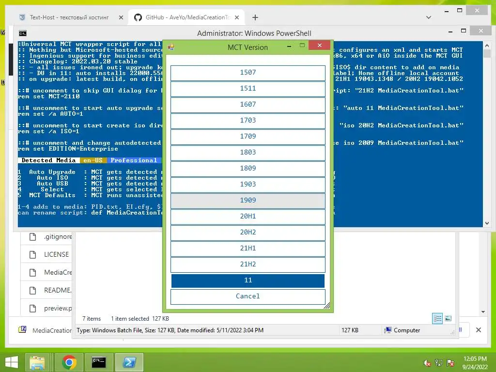Open a new browser tab
496x372 pixels.
(x=255, y=18)
